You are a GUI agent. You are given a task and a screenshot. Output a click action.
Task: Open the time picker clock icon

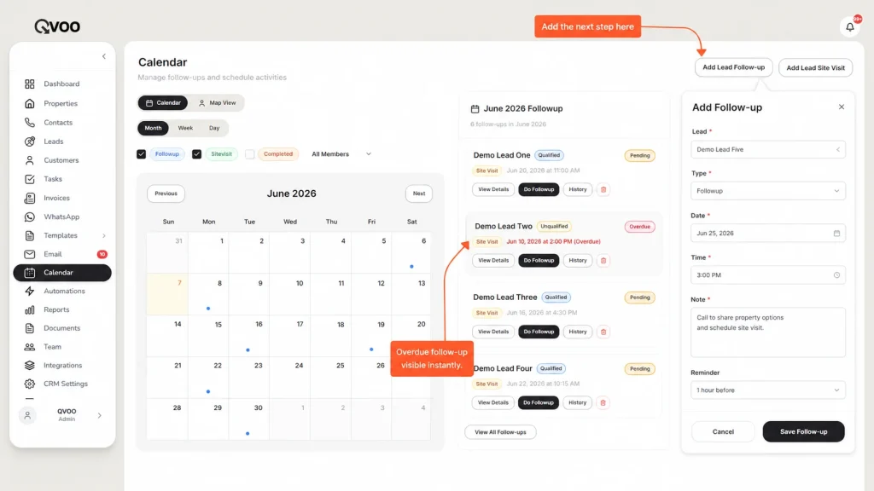(836, 275)
